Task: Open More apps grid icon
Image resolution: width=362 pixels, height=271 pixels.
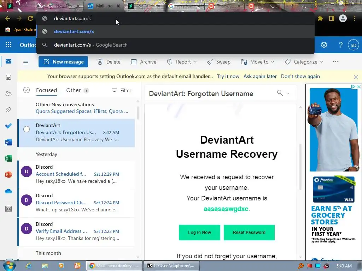Action: pyautogui.click(x=8, y=209)
